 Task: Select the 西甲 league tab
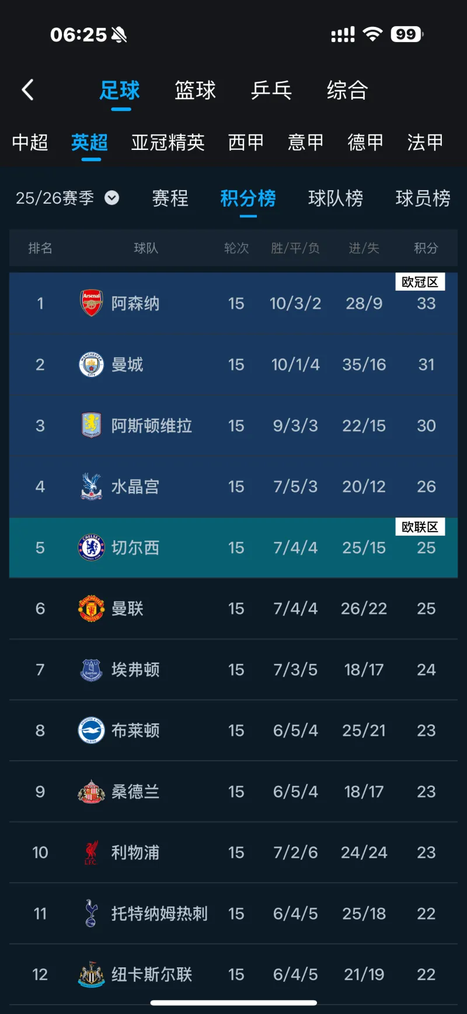pos(246,142)
